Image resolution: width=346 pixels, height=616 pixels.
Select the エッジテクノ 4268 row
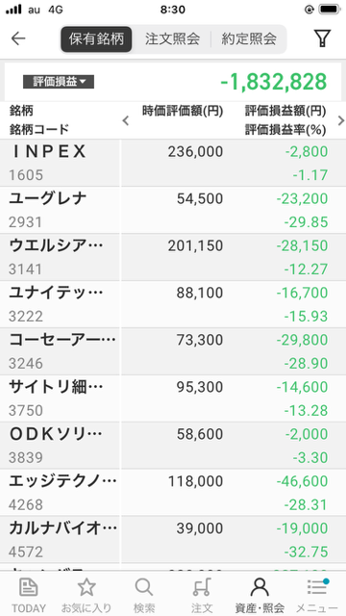[x=173, y=492]
